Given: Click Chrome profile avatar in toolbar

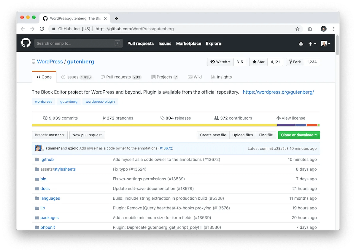Looking at the screenshot, I should point(323,29).
